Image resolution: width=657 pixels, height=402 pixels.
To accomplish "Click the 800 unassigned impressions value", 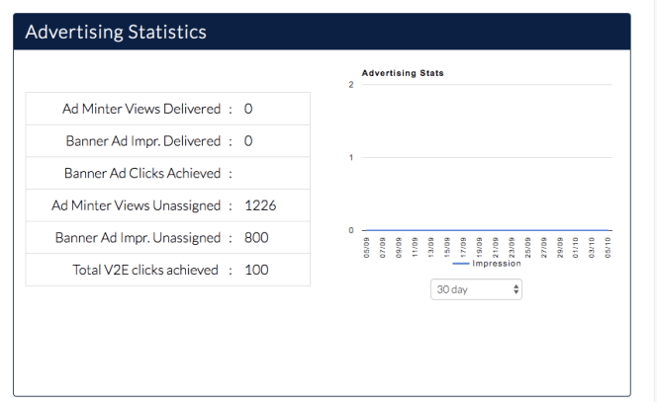I will 256,237.
